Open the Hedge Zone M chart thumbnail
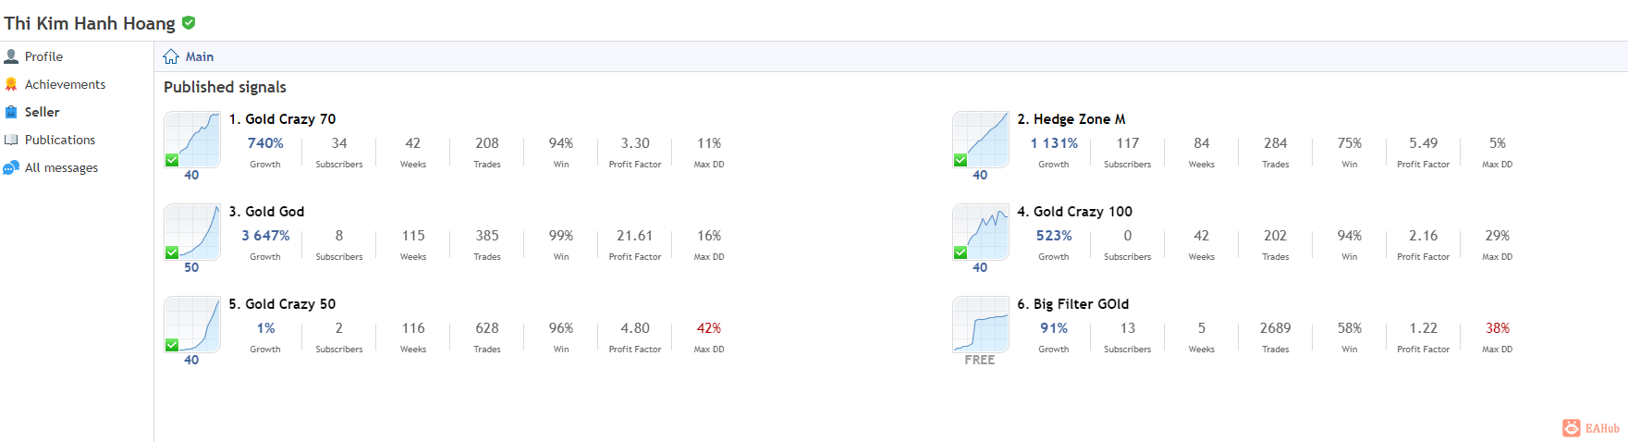1628x442 pixels. (981, 140)
